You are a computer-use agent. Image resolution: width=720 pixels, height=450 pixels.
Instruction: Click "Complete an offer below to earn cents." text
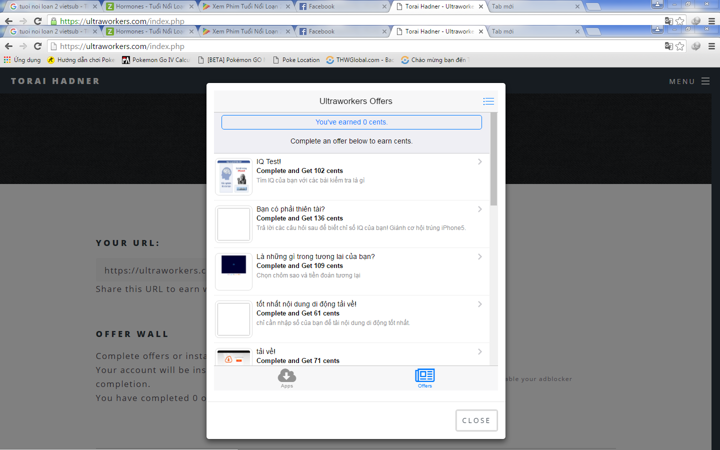pos(351,141)
